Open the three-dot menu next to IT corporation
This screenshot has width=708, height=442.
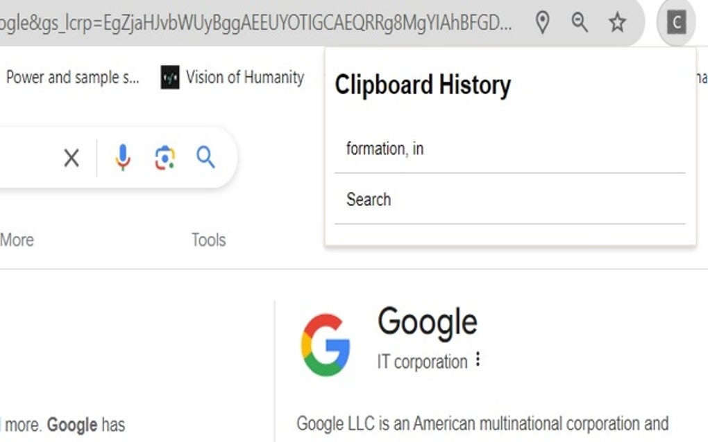[x=478, y=361]
